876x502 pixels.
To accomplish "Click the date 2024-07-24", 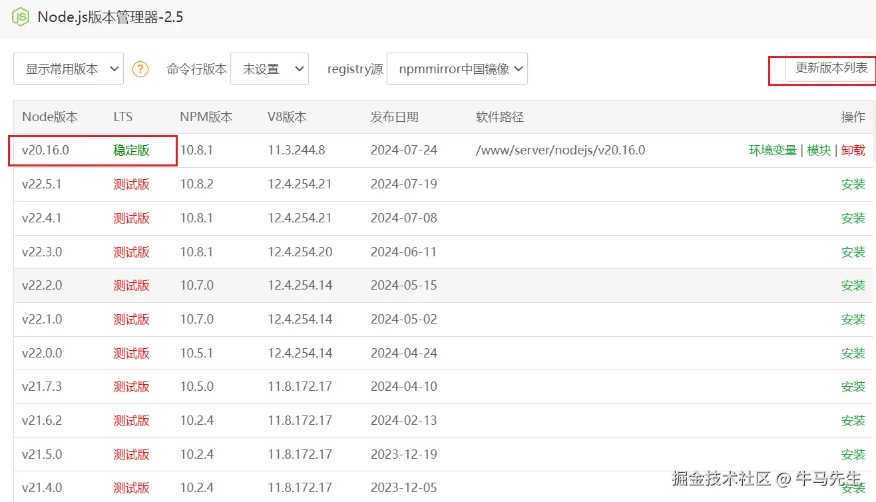I will (x=404, y=150).
